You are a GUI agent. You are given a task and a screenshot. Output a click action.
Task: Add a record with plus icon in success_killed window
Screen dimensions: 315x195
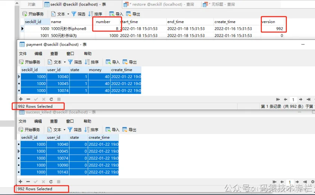(x=20, y=182)
